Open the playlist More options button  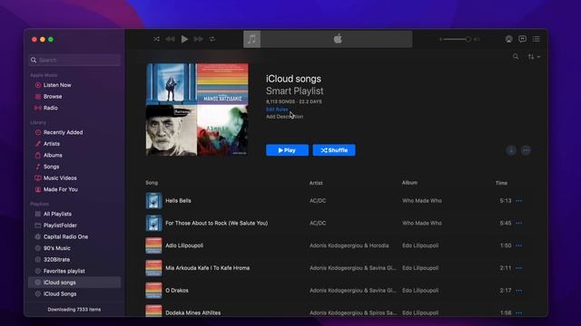(526, 150)
